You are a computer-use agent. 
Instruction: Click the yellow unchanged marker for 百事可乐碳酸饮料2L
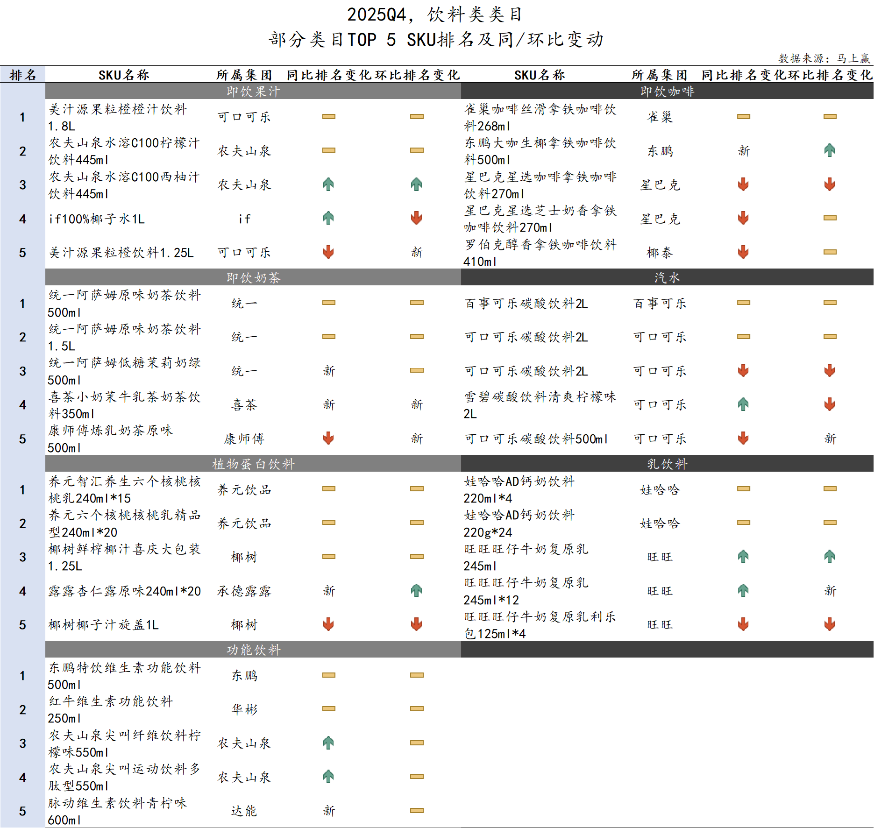743,303
